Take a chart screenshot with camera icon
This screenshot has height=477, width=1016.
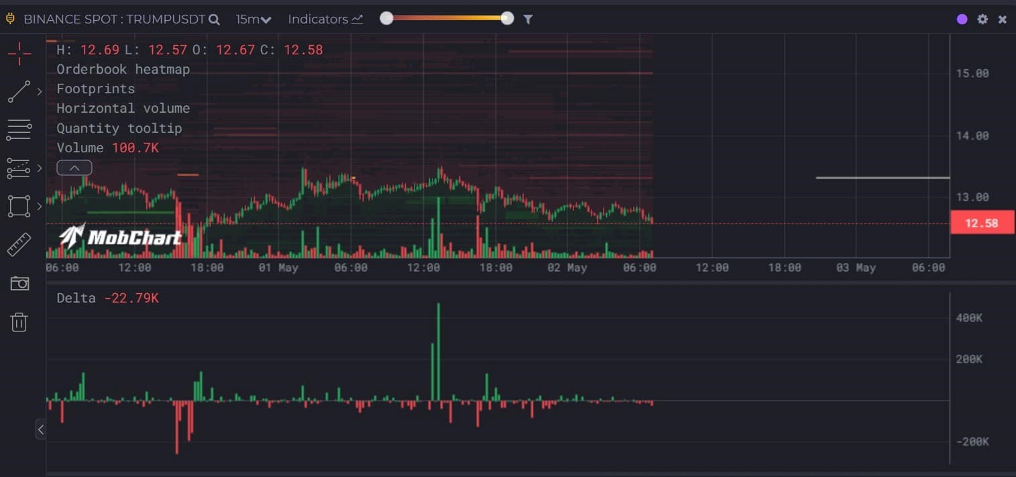19,284
